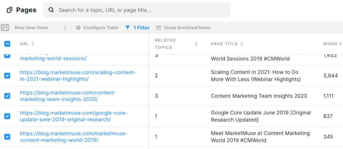Select the 'Content Marketing Team Insights 2020' title

259,96
